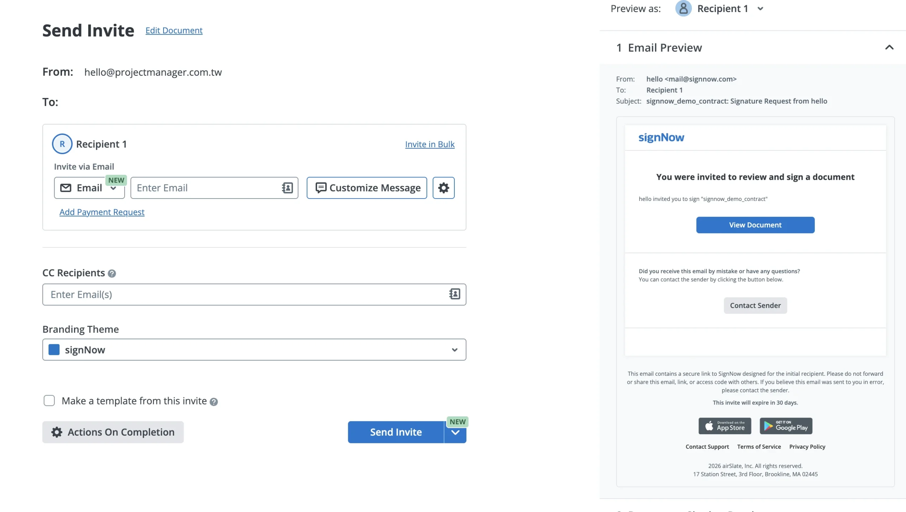Collapse the Email Preview section
Screen dimensions: 906x512
point(889,47)
